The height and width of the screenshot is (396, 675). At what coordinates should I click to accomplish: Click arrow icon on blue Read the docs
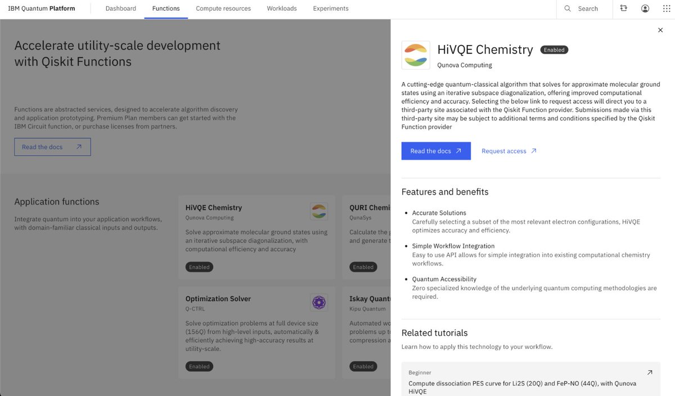[x=458, y=151]
